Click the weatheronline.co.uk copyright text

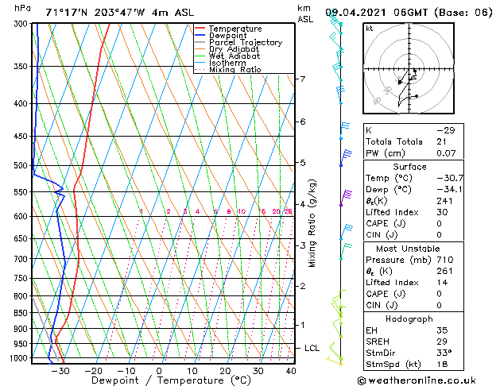click(417, 381)
